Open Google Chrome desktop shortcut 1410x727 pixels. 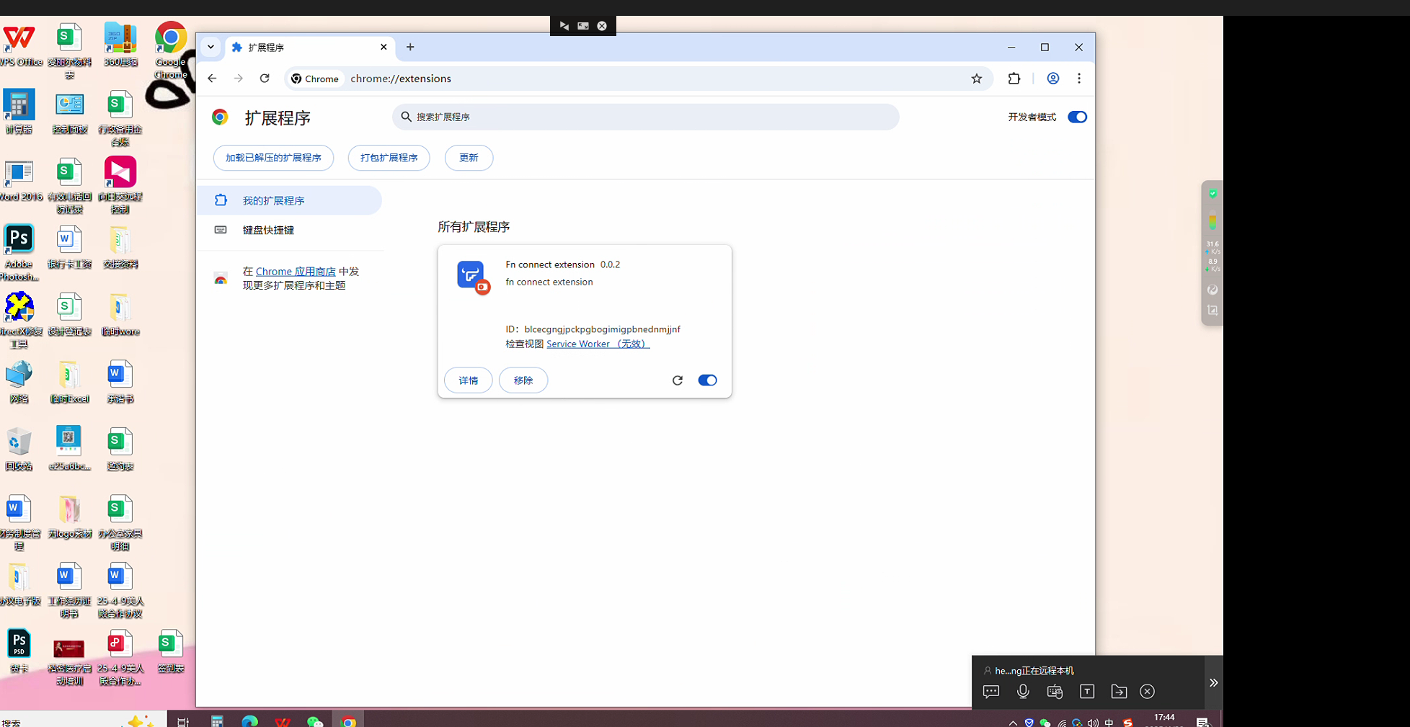click(170, 50)
